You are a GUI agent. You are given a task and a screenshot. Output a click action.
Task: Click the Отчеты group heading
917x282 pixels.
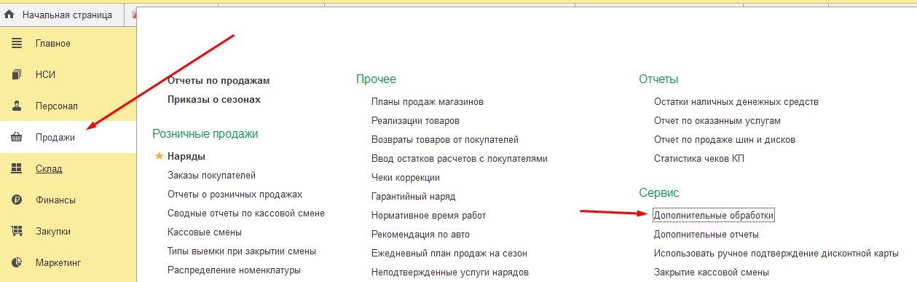tap(659, 79)
